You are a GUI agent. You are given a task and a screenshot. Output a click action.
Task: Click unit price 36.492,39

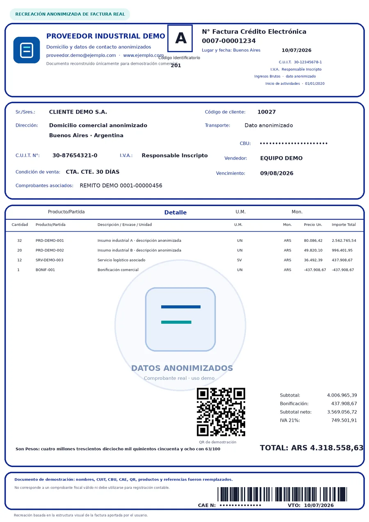click(313, 260)
